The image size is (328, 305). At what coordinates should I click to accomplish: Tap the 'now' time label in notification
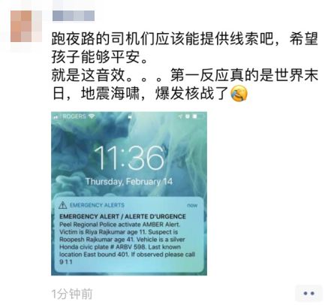(192, 205)
